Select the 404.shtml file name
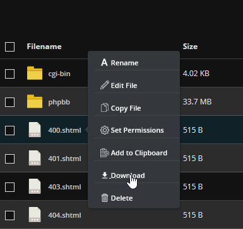 tap(64, 215)
